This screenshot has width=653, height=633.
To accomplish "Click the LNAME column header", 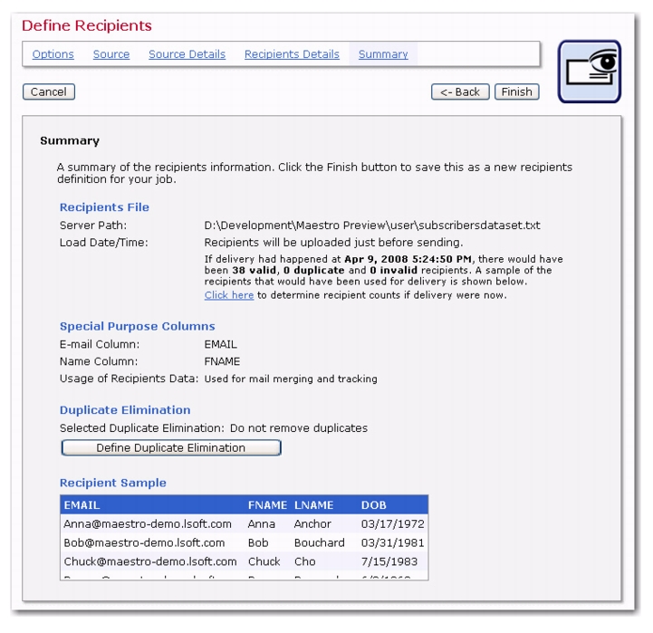I will pos(314,505).
